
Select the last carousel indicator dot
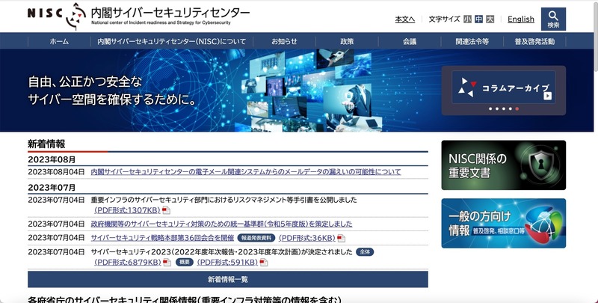click(x=517, y=109)
